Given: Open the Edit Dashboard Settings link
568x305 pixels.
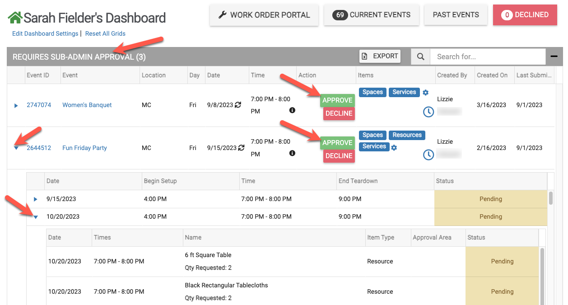Looking at the screenshot, I should 45,33.
